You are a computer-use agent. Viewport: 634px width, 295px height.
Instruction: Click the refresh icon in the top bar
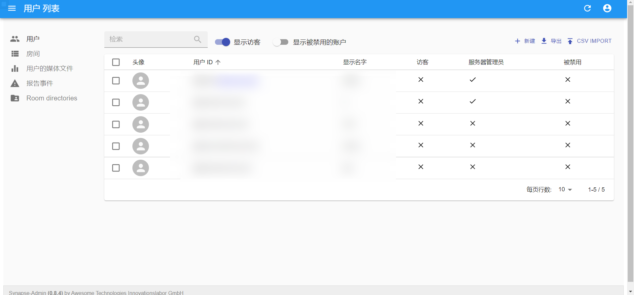(x=587, y=8)
